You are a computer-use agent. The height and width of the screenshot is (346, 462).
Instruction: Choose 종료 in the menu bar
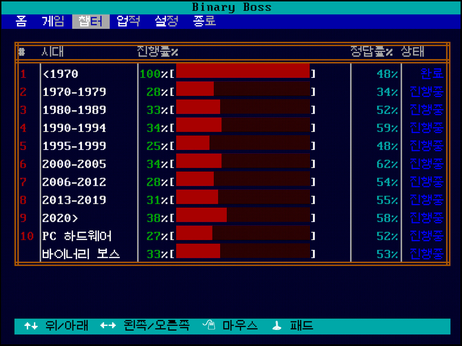204,21
